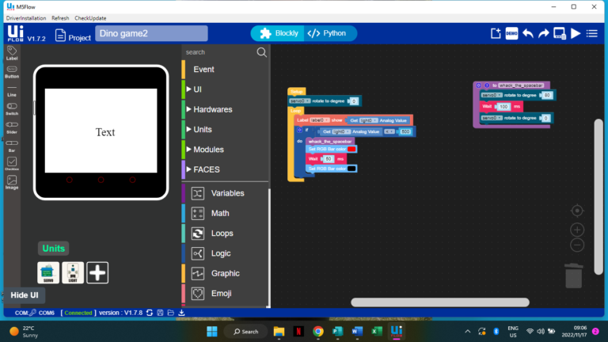Screen dimensions: 608x342
Task: Add a new unit with plus icon
Action: point(97,272)
